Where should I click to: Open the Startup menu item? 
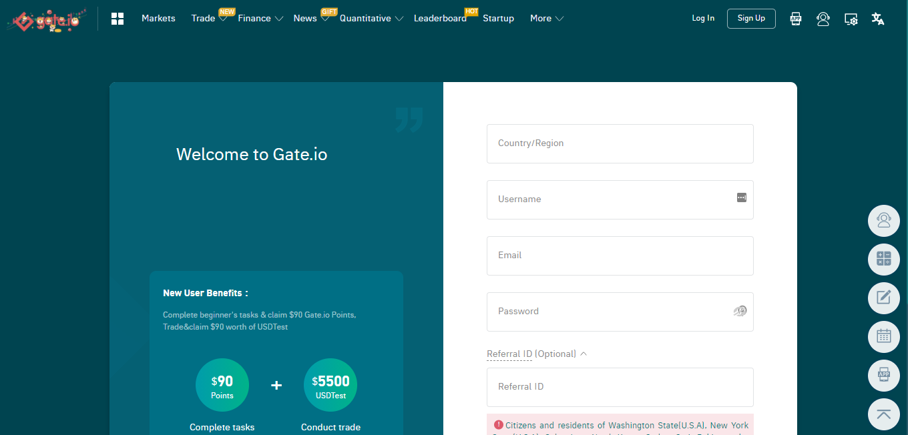coord(498,19)
